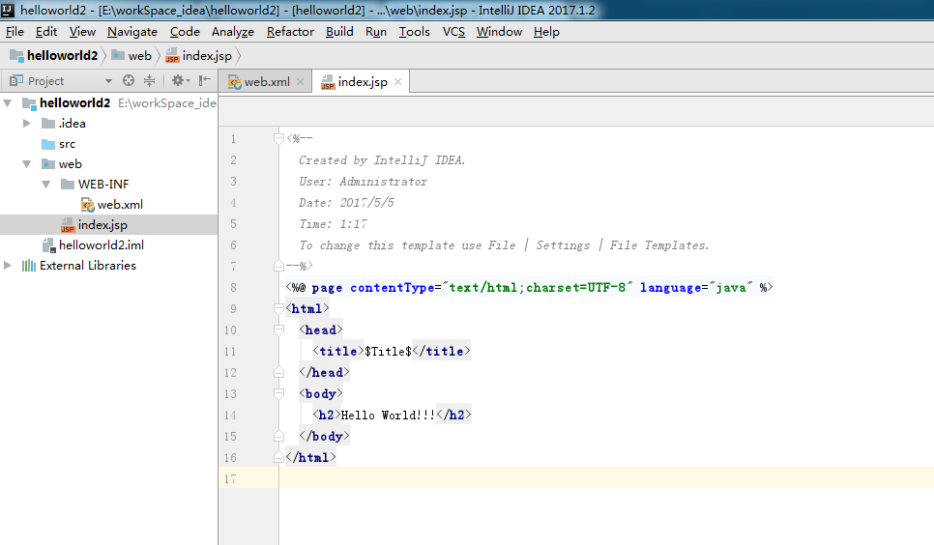Click Project panel title label
This screenshot has width=934, height=545.
pos(45,81)
